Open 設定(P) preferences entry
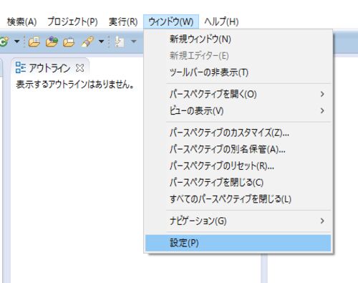This screenshot has width=358, height=283. pyautogui.click(x=238, y=243)
